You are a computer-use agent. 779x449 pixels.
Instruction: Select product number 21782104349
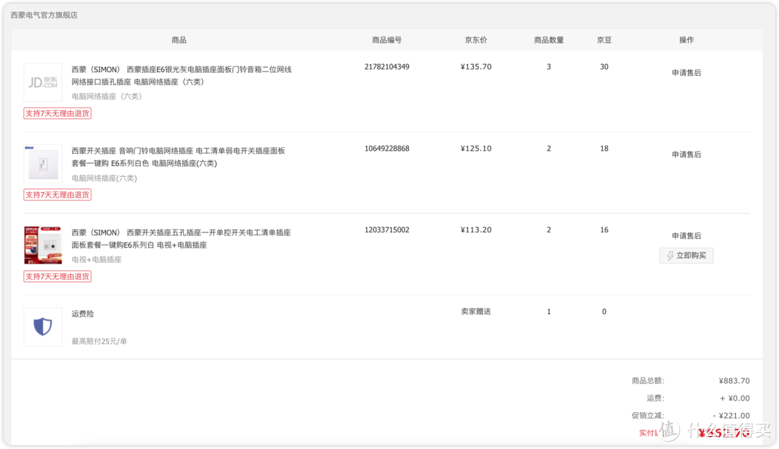pyautogui.click(x=387, y=66)
